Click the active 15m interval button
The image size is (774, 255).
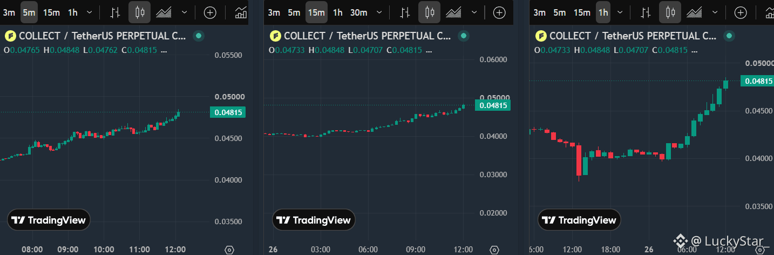point(316,12)
